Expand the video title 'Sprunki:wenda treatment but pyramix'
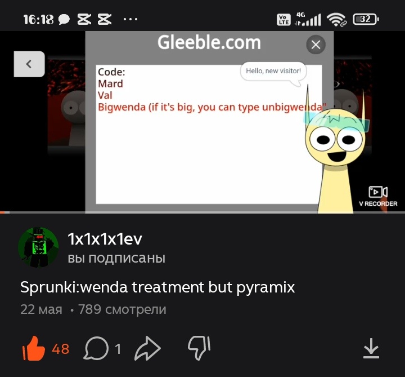Screen dimensions: 405x377 pyautogui.click(x=157, y=287)
